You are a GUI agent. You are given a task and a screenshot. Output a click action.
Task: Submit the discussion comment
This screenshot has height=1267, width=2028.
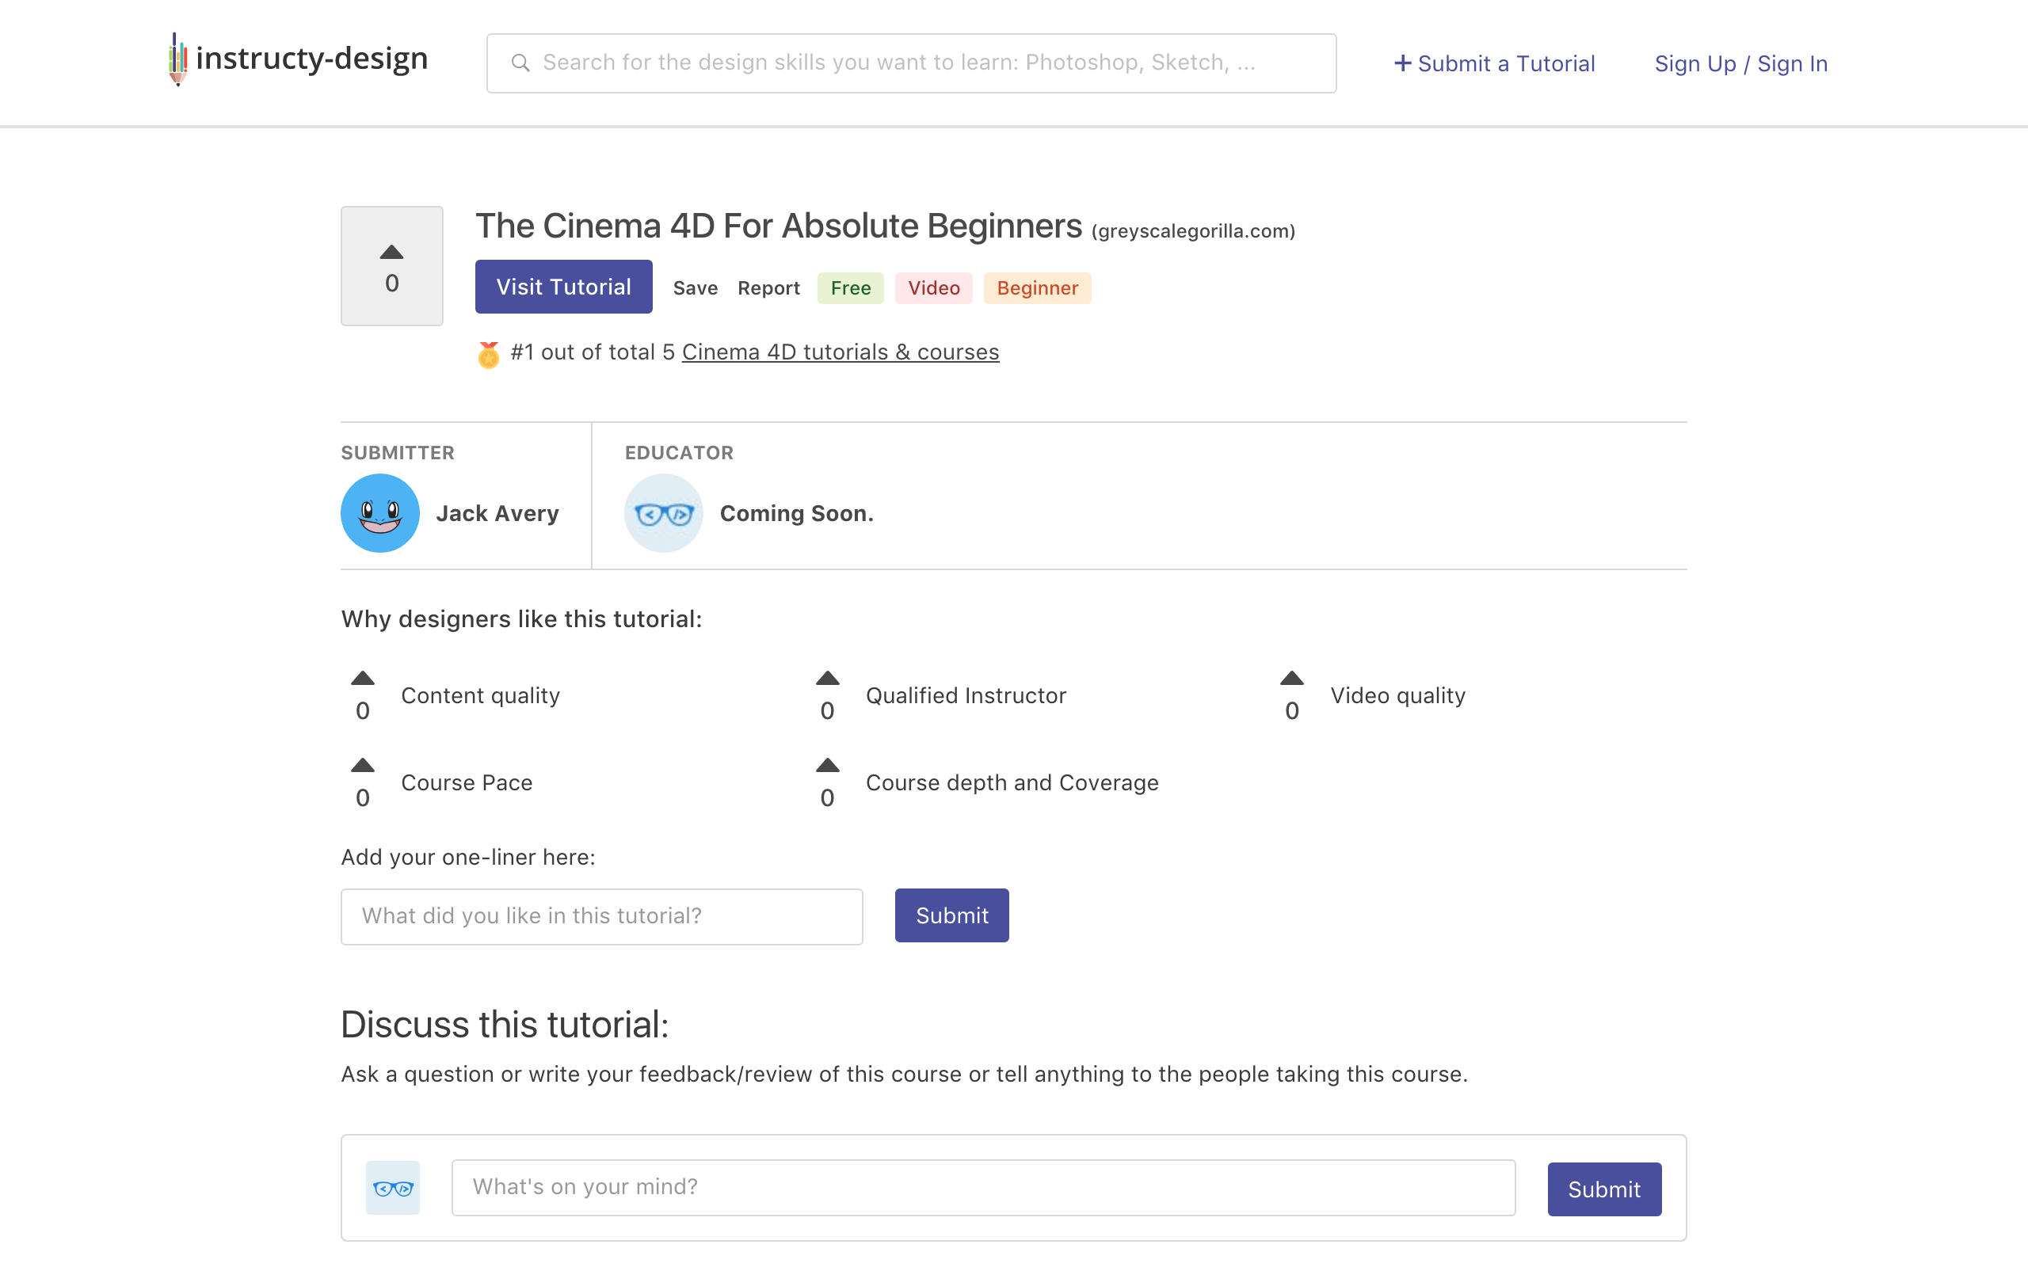1603,1189
